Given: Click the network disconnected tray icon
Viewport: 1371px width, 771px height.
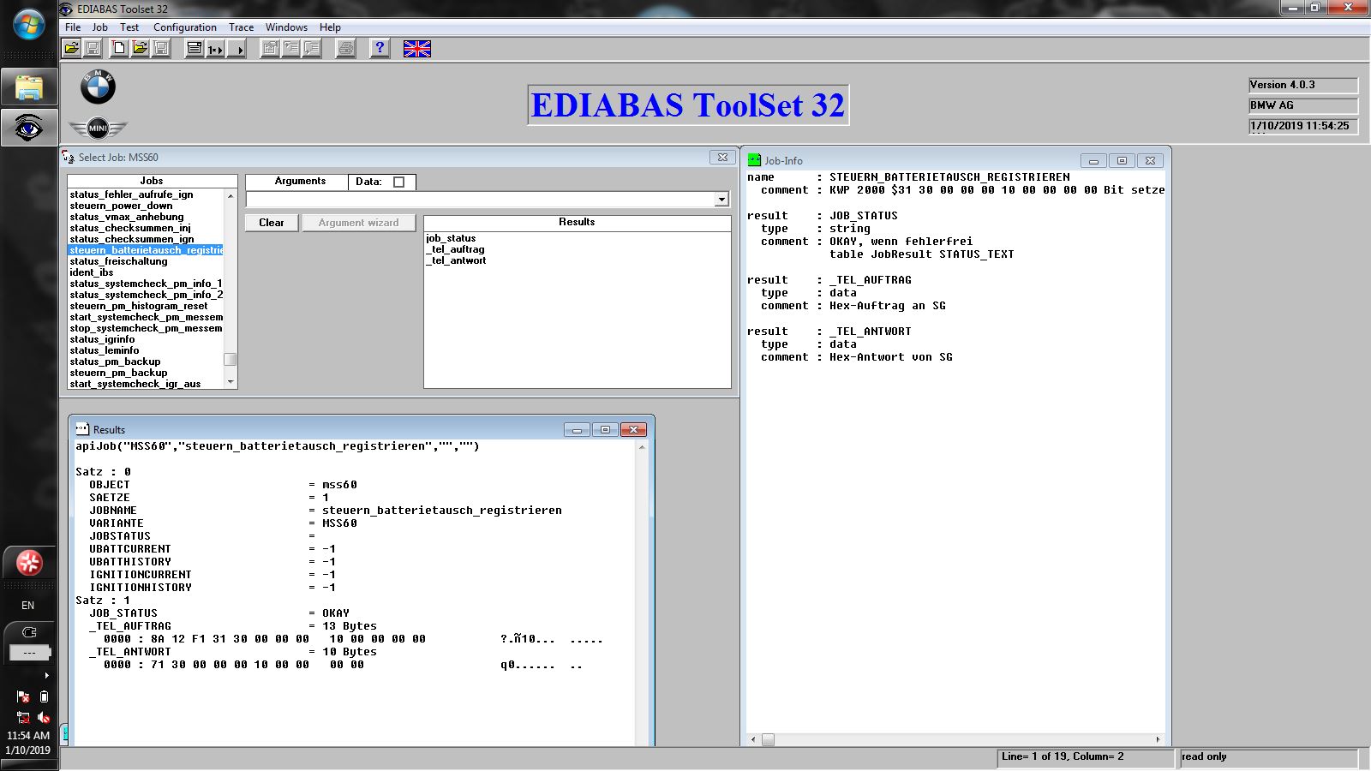Looking at the screenshot, I should tap(23, 718).
